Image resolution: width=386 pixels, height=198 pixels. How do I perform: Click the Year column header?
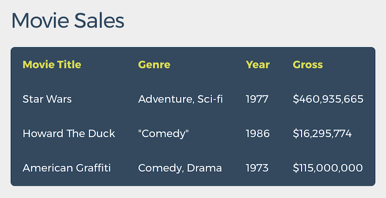[258, 65]
